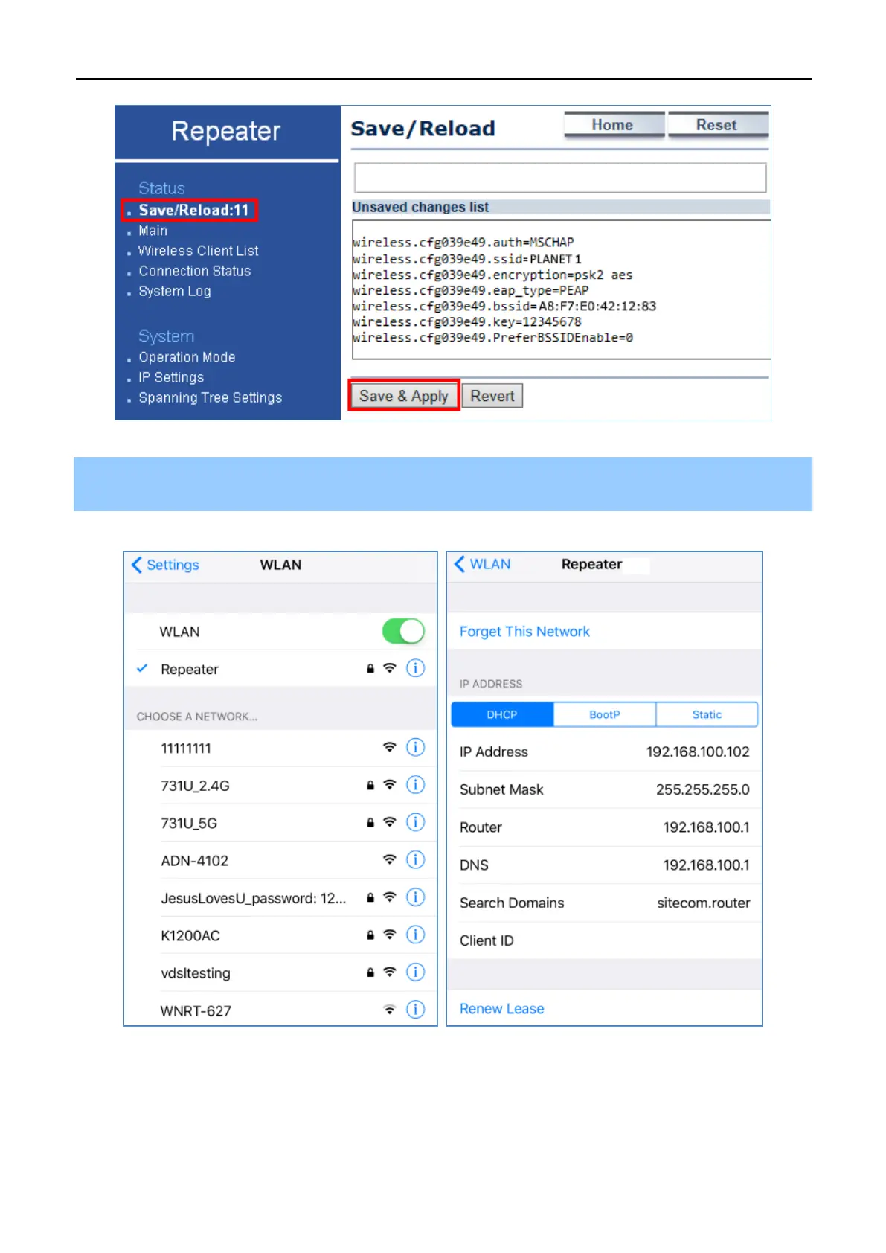Select K1200AC network name
The width and height of the screenshot is (886, 1253).
pyautogui.click(x=190, y=935)
